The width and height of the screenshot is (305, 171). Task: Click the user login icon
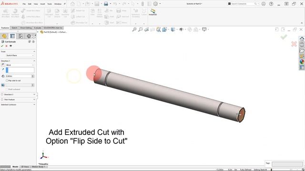point(264,4)
